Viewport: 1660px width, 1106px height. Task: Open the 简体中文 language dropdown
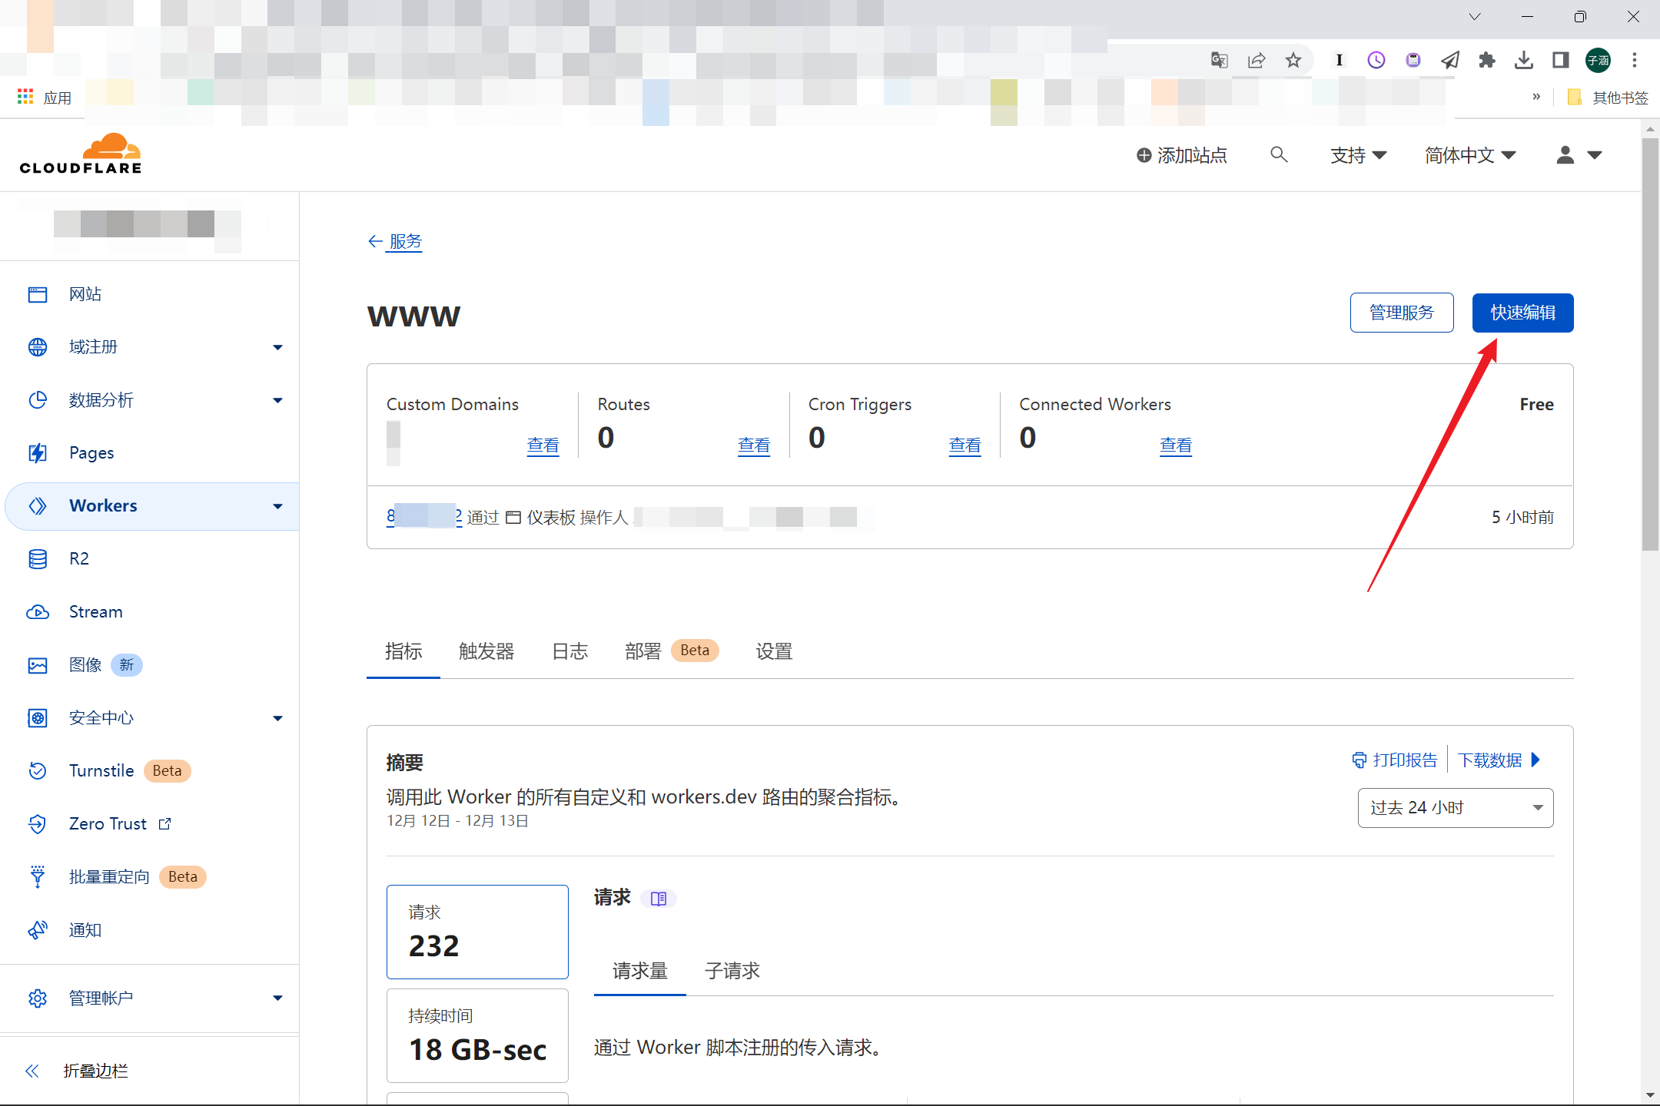1470,155
